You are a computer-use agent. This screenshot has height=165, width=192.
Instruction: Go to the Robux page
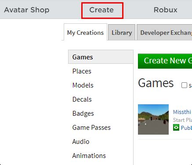(x=166, y=10)
